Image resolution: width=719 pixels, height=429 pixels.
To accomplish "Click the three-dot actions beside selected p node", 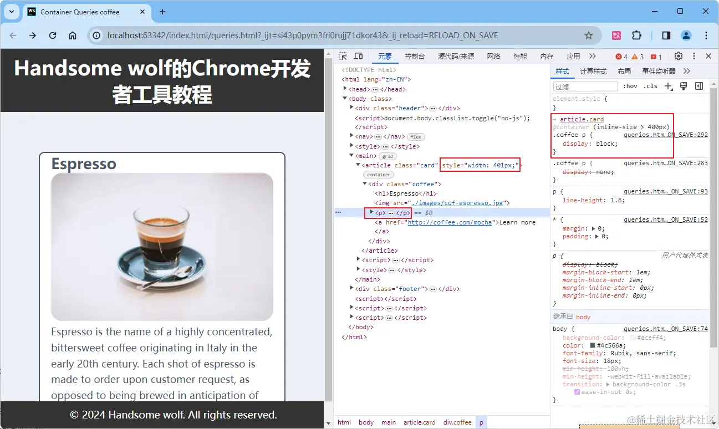I will pyautogui.click(x=338, y=213).
